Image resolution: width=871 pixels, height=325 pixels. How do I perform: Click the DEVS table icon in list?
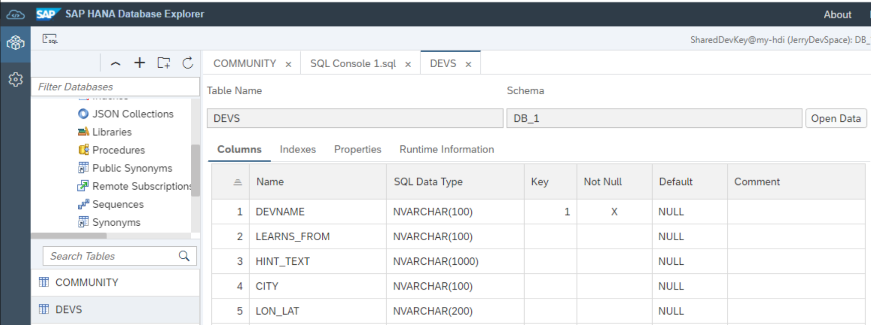click(x=44, y=309)
